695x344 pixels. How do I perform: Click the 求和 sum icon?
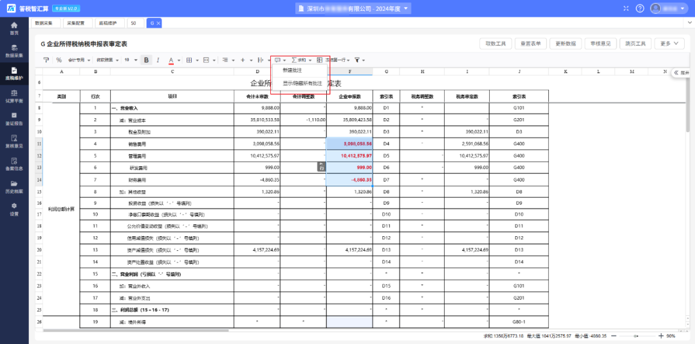point(299,60)
